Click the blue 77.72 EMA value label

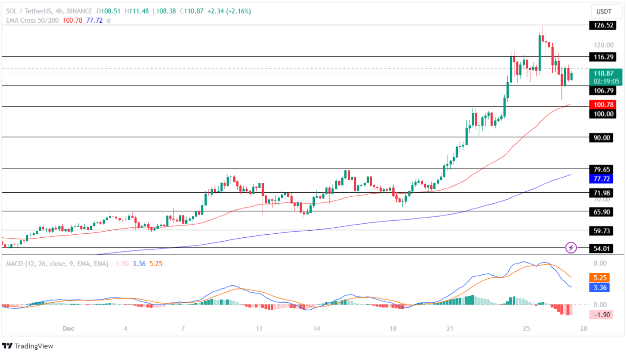point(601,179)
